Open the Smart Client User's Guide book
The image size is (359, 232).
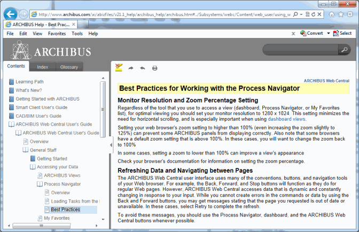point(38,107)
